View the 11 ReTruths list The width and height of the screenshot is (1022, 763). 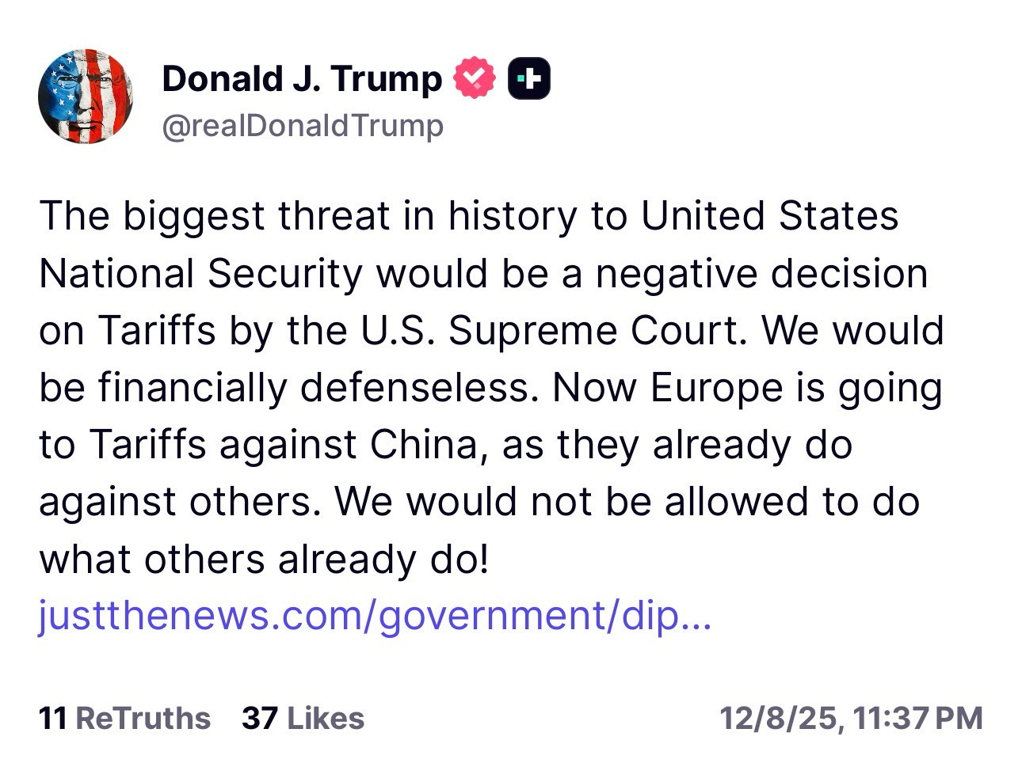click(124, 718)
